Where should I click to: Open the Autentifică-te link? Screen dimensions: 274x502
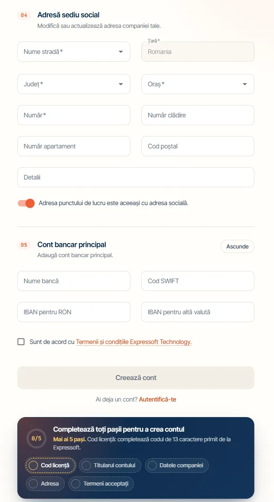157,399
